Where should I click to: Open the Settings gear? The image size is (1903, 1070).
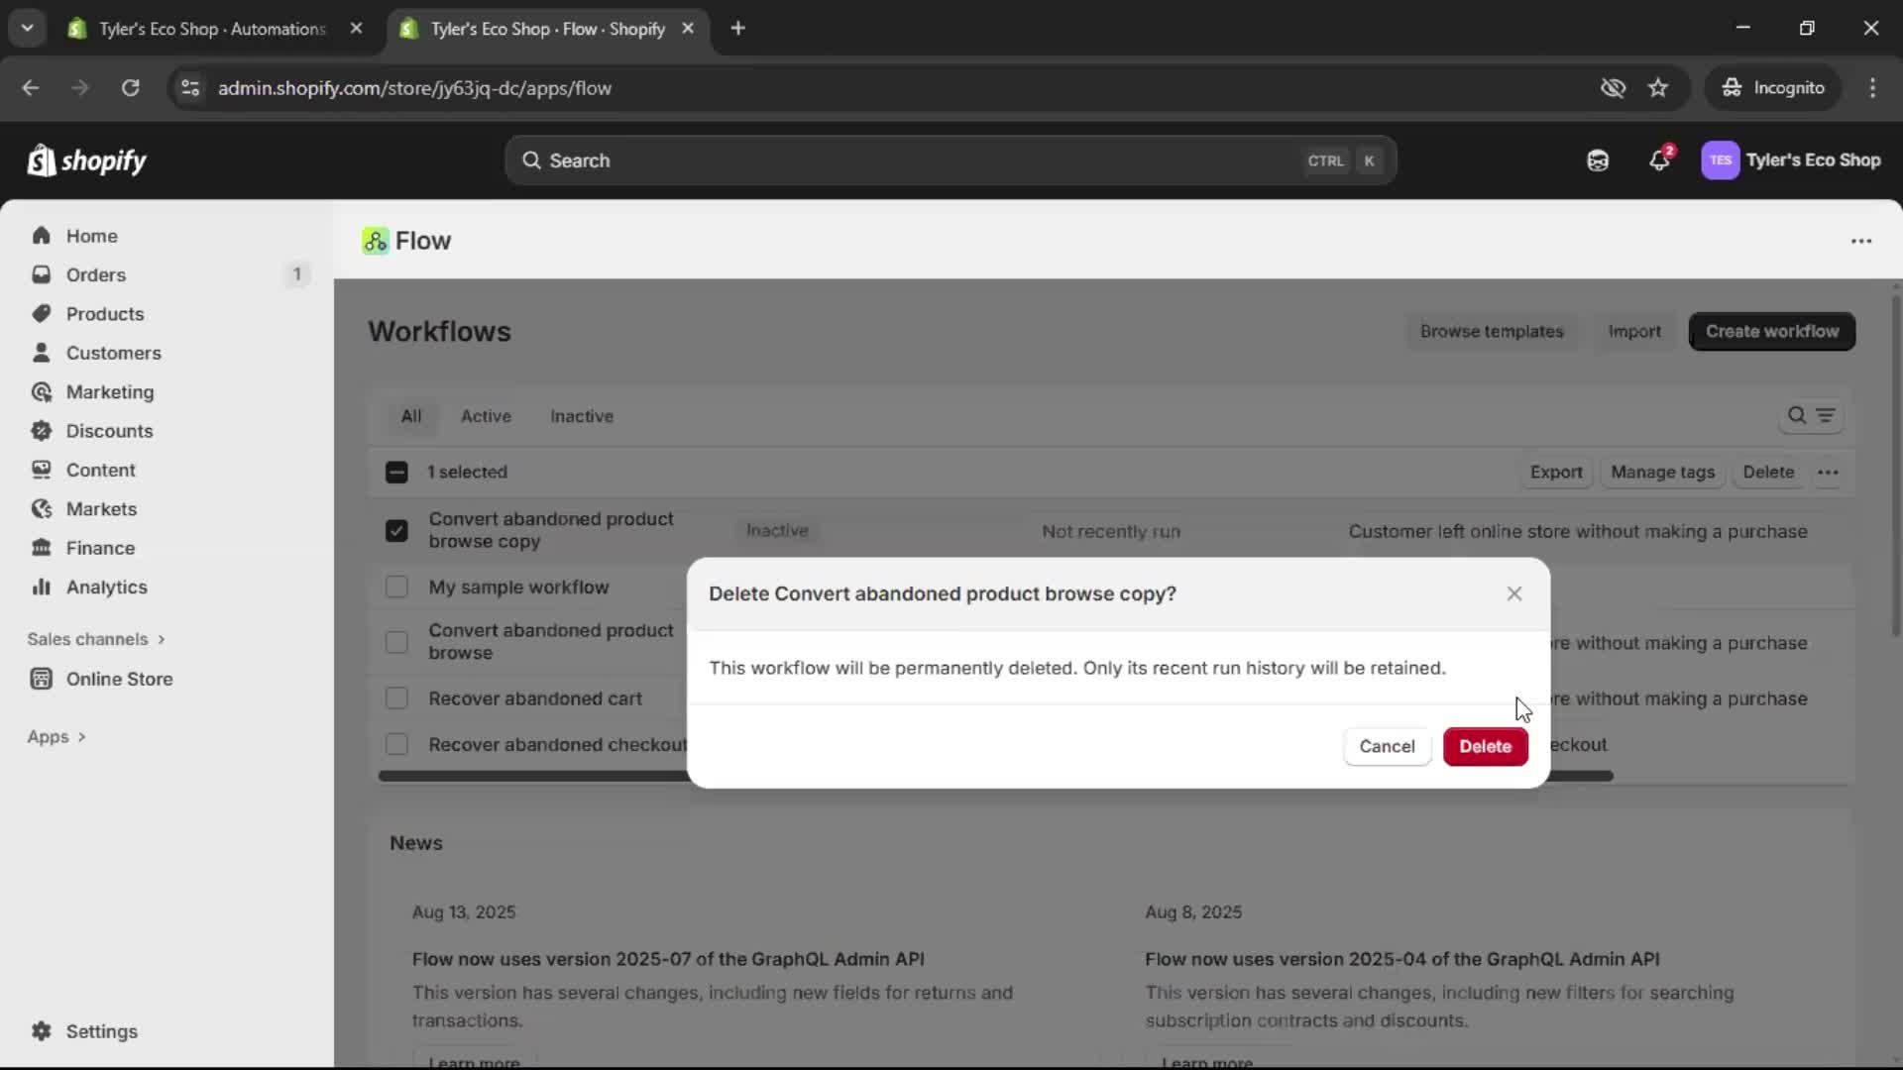click(100, 1031)
